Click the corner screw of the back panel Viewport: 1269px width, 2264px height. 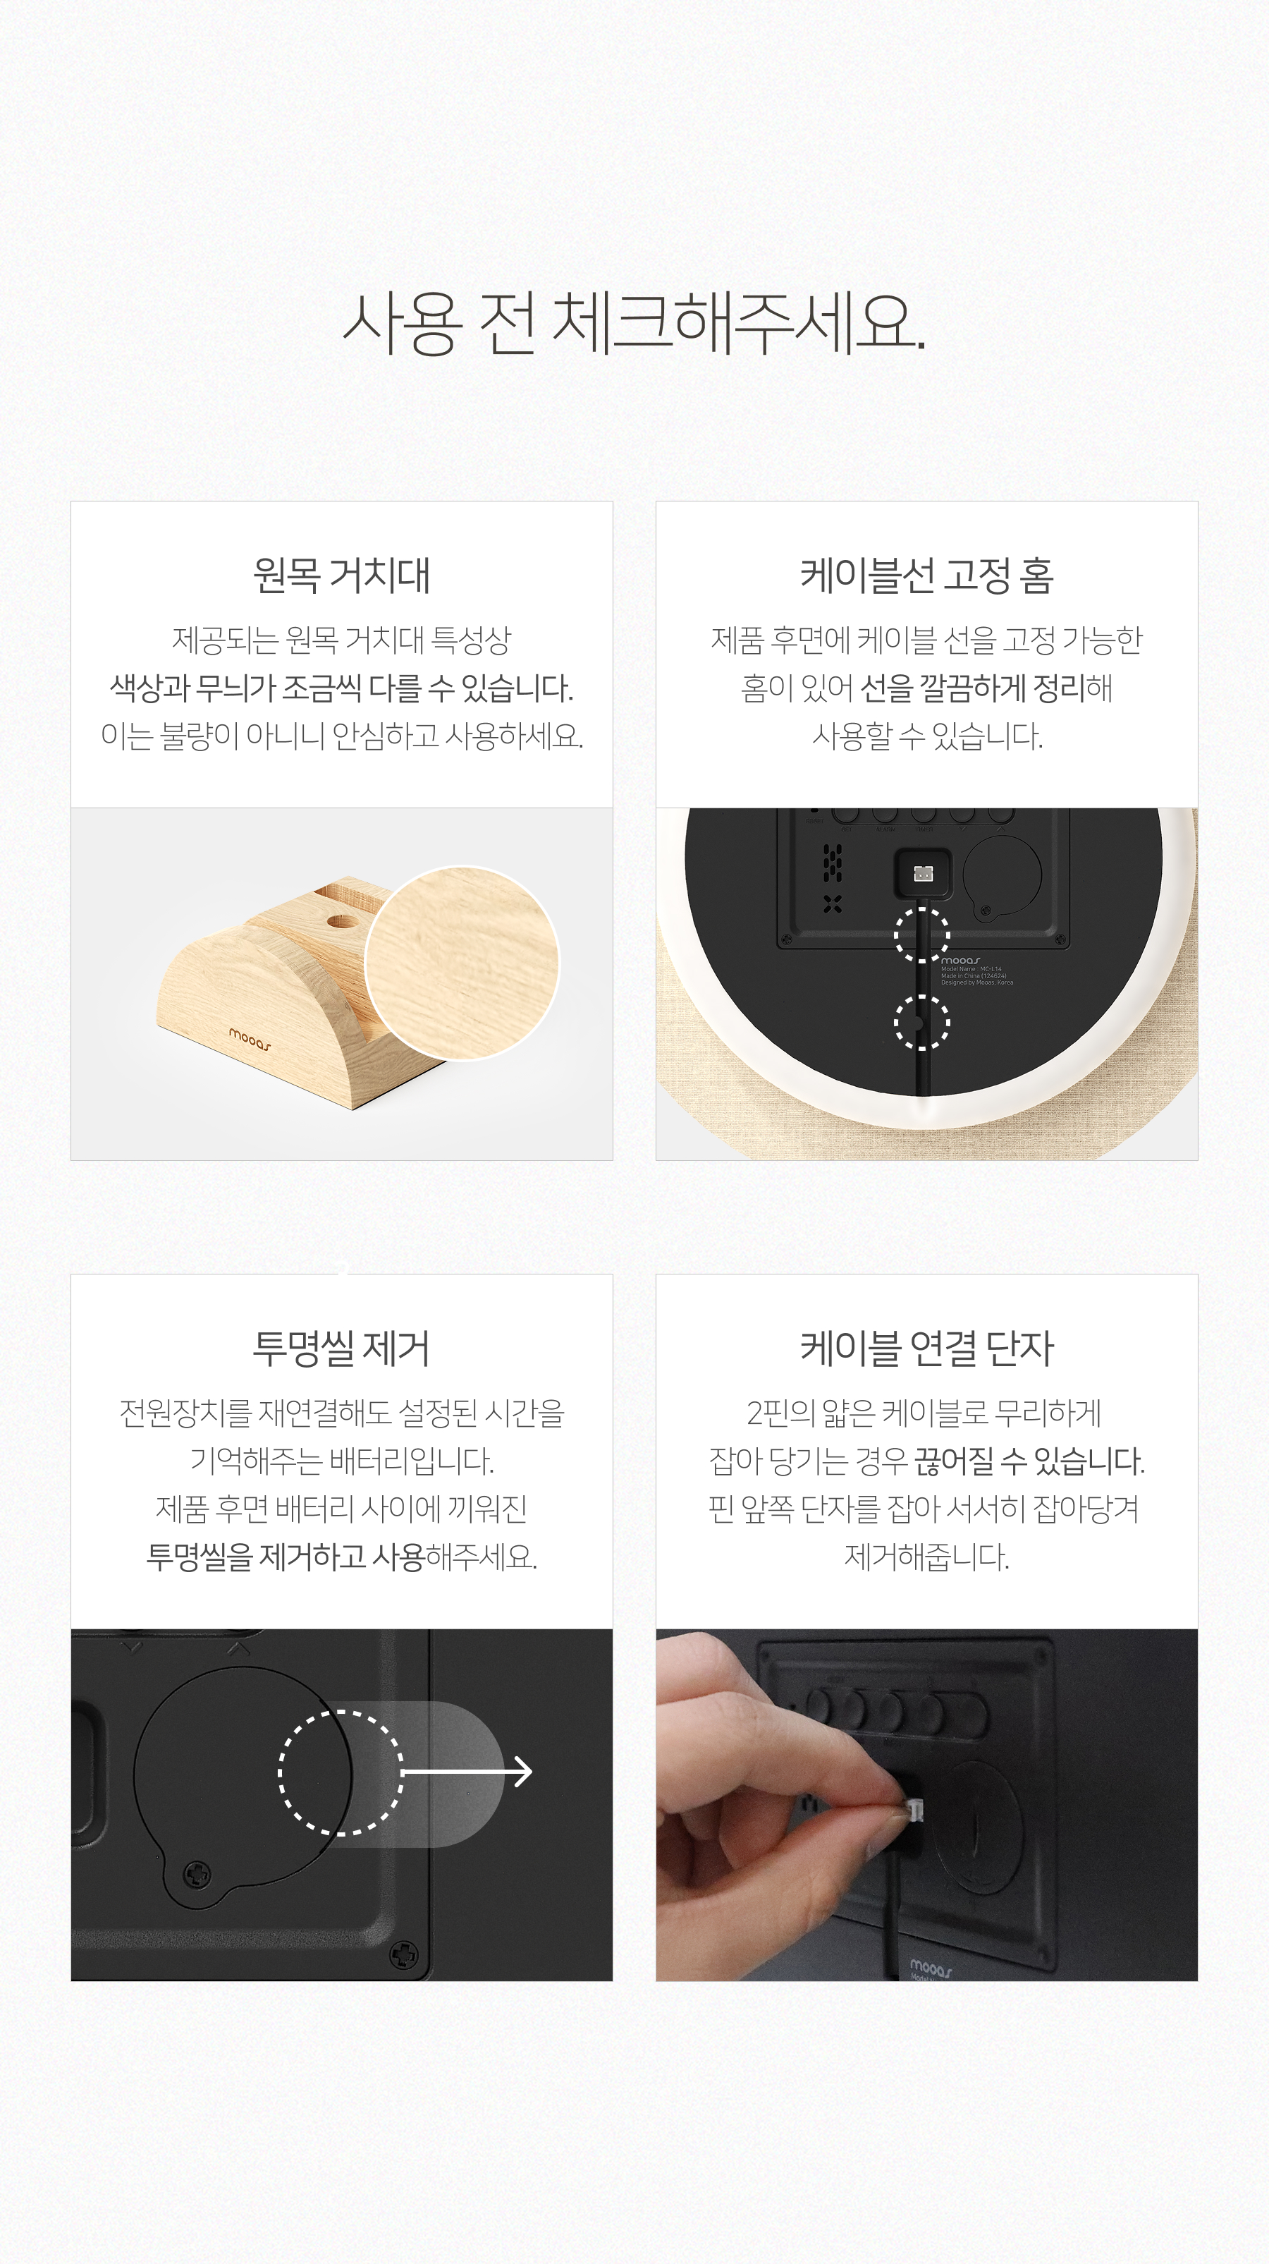pos(403,1954)
